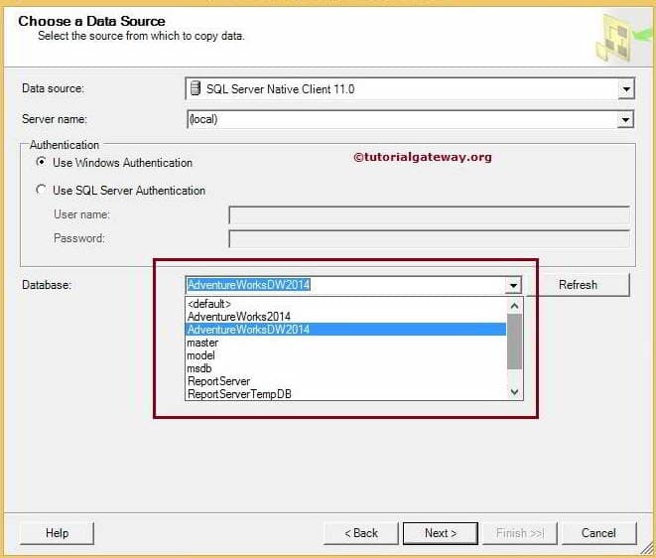The image size is (656, 558).
Task: Select Use Windows Authentication radio button
Action: (x=41, y=162)
